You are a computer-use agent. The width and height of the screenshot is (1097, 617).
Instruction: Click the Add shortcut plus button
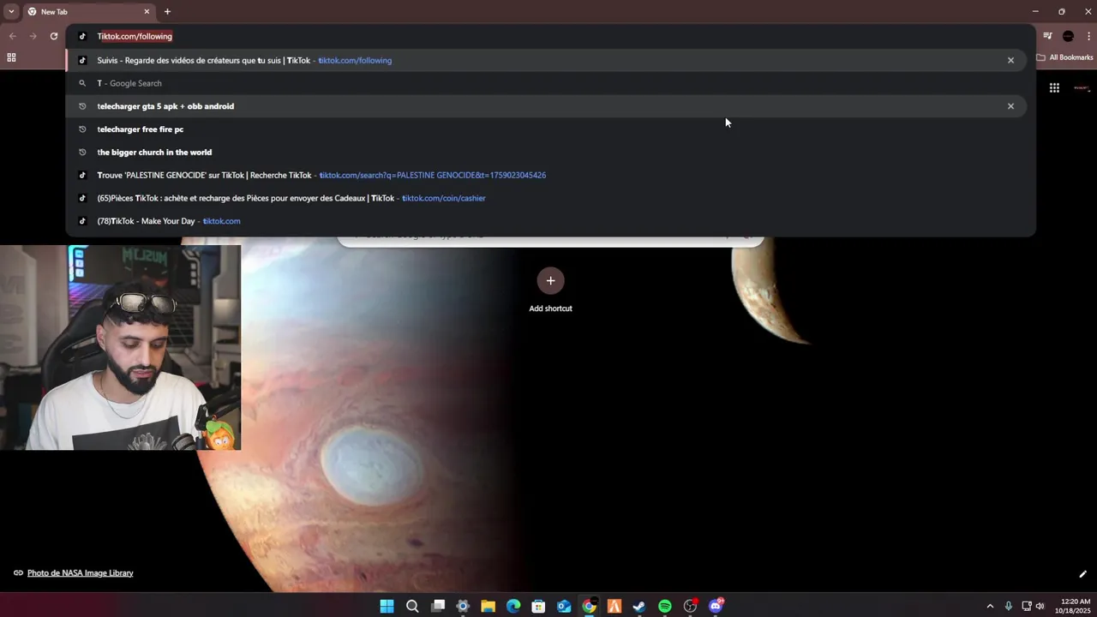550,280
